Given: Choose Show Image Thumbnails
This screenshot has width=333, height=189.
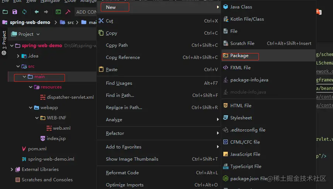Looking at the screenshot, I should point(159,159).
